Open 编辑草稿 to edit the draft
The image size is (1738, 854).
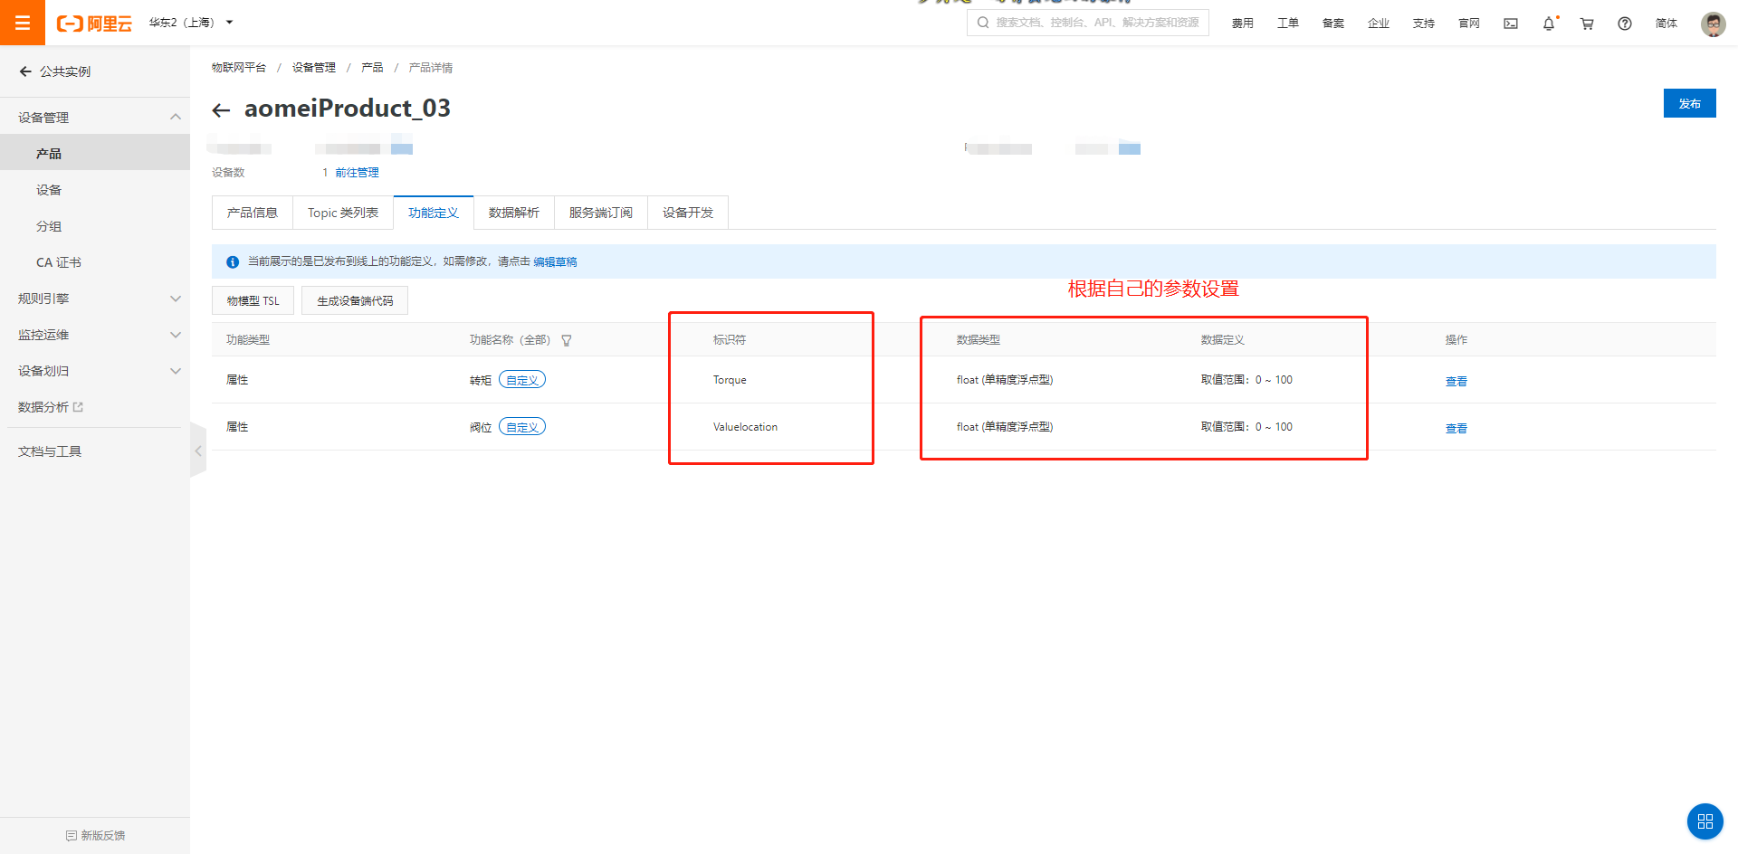coord(556,261)
